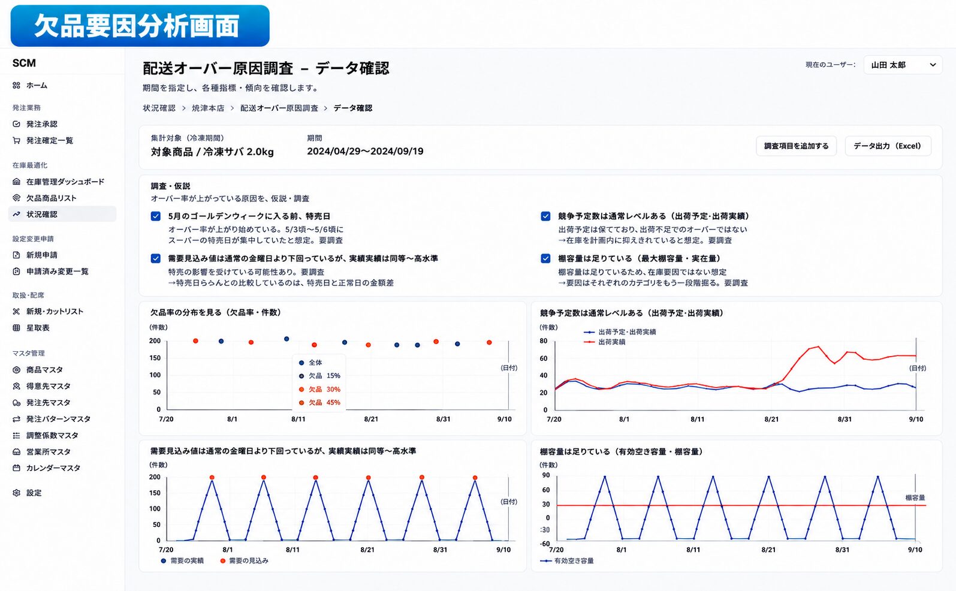Click the 有効空き容量 legend marker
This screenshot has width=956, height=591.
[546, 561]
